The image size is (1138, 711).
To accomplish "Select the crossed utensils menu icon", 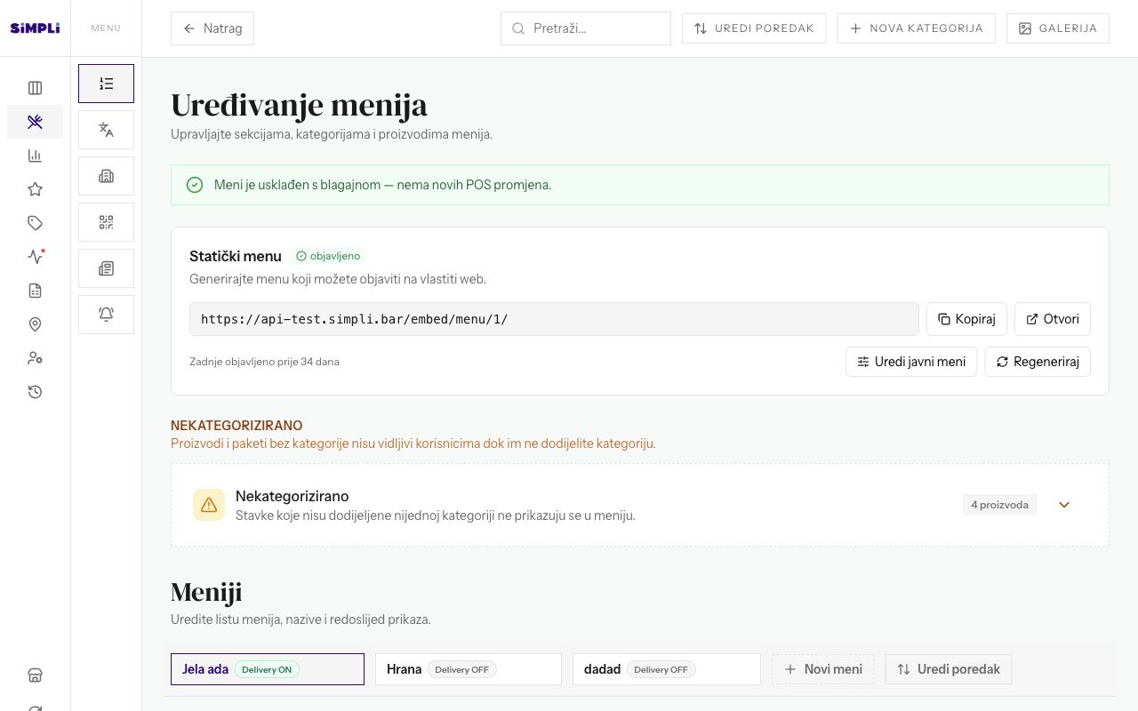I will (x=35, y=122).
